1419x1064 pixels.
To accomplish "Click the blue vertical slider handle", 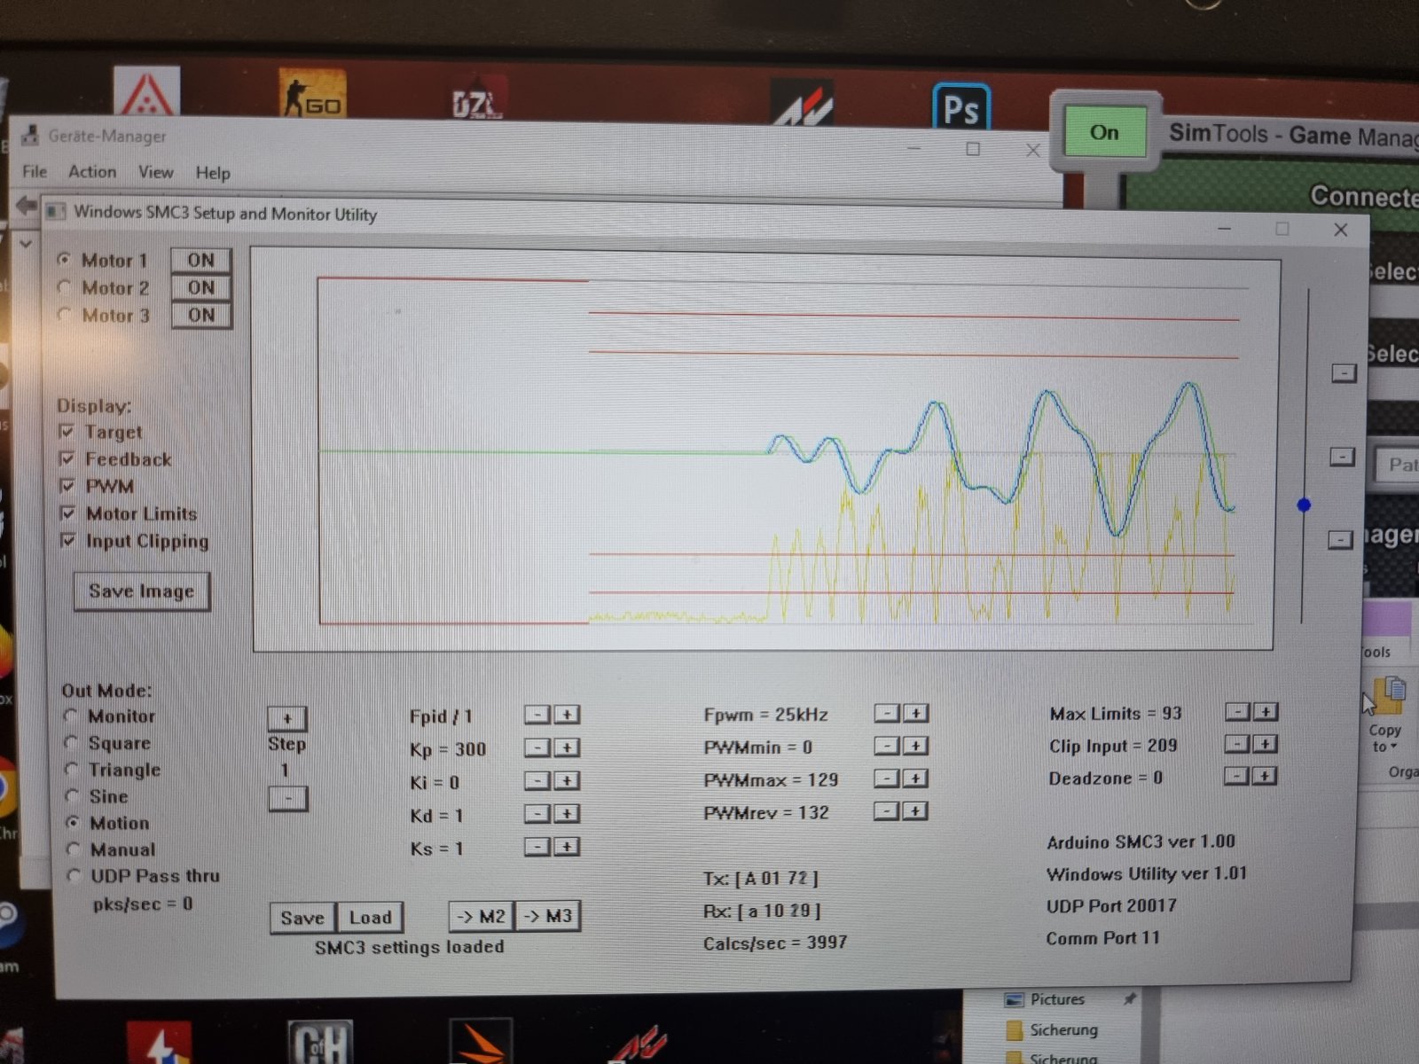I will (x=1304, y=505).
